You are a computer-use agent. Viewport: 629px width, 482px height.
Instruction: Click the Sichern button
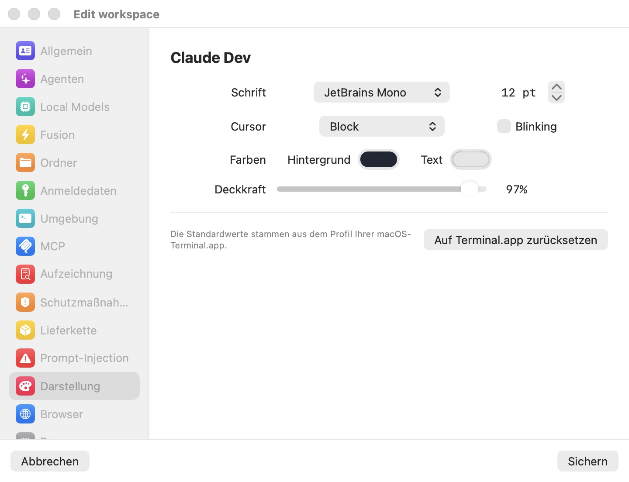pos(588,461)
